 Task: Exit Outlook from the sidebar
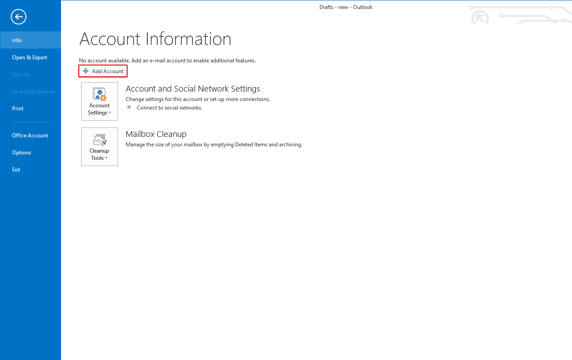31,170
